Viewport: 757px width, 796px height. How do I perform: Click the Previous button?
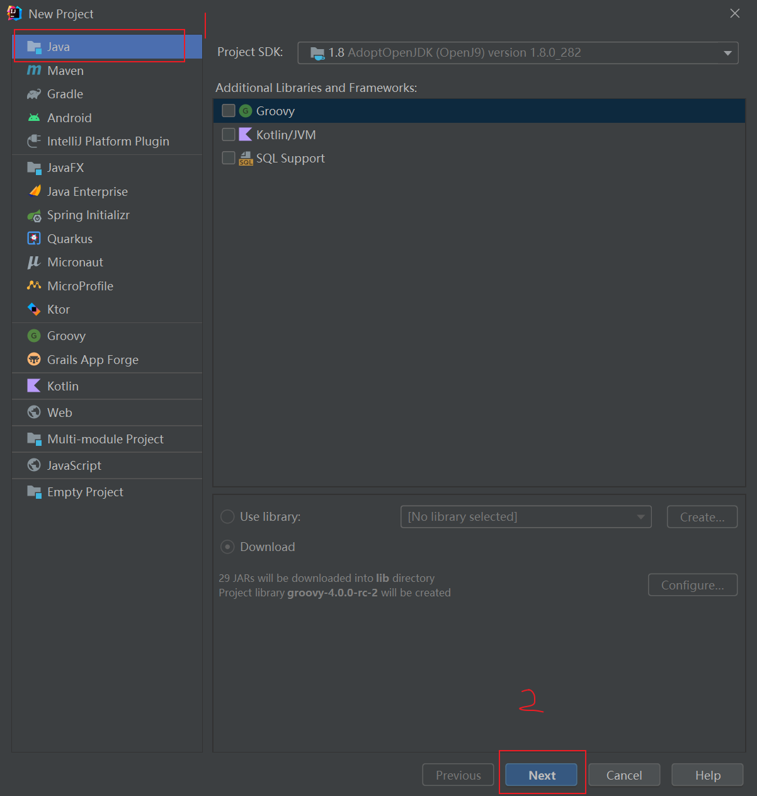(458, 775)
